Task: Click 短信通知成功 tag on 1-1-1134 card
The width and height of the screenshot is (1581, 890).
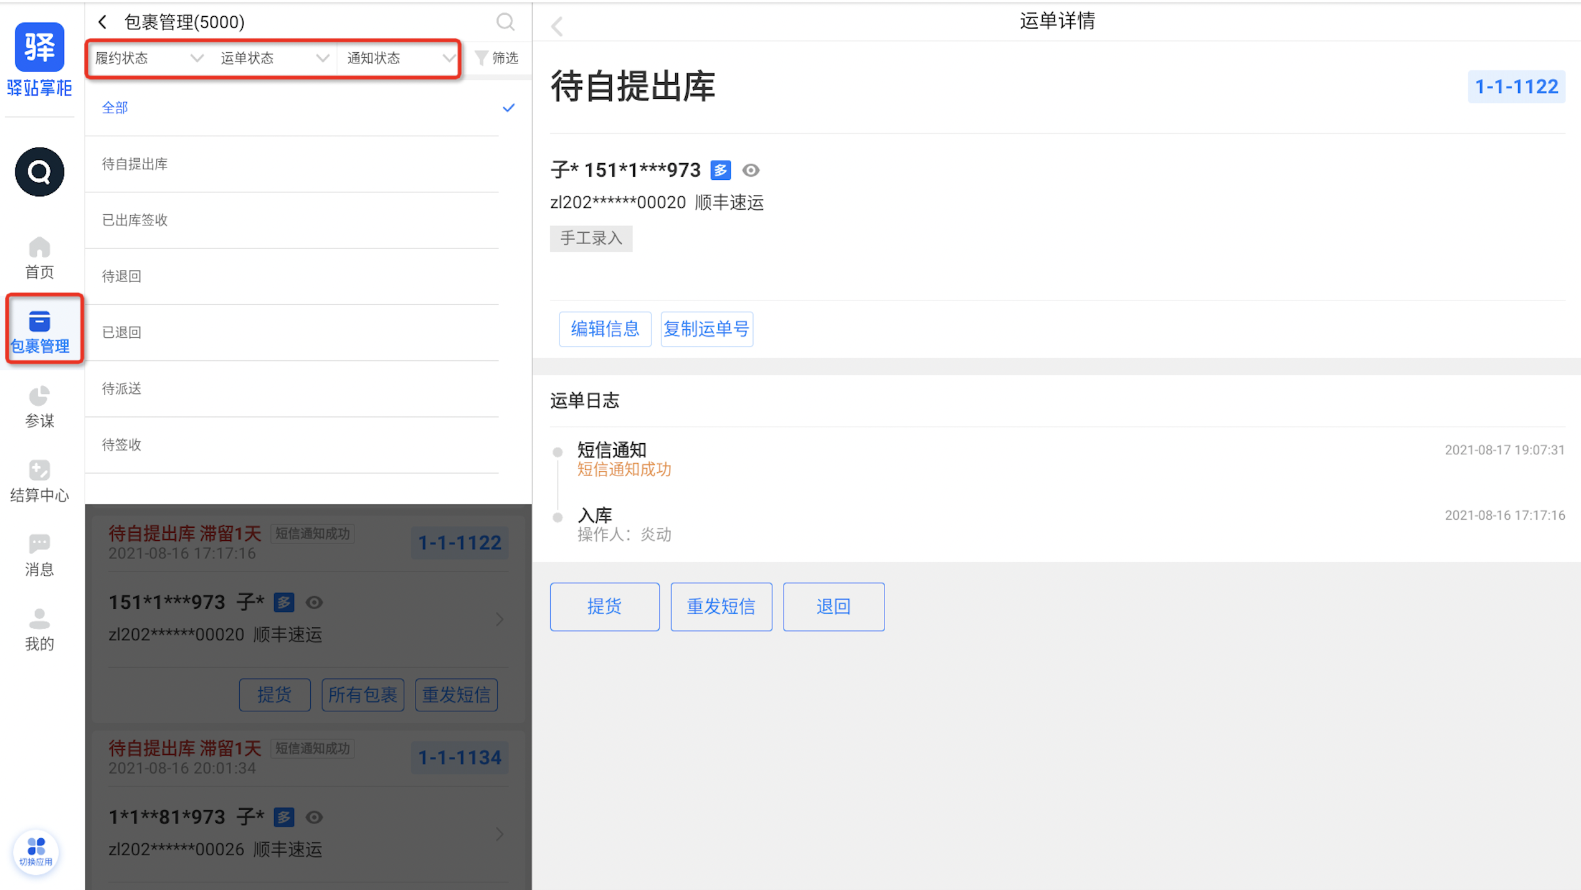Action: click(313, 748)
